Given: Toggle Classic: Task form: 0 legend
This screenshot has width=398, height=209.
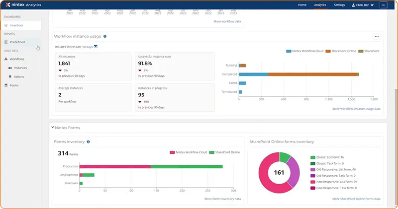Looking at the screenshot, I should coord(313,163).
